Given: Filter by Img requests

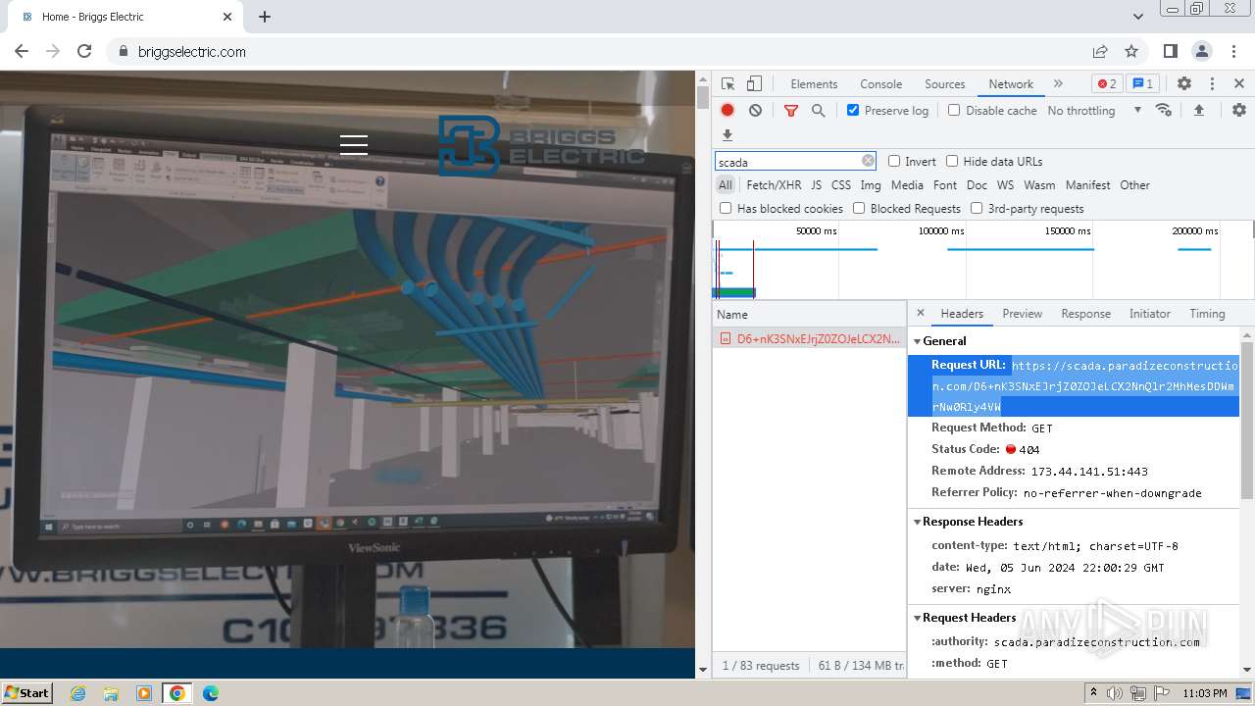Looking at the screenshot, I should (871, 184).
